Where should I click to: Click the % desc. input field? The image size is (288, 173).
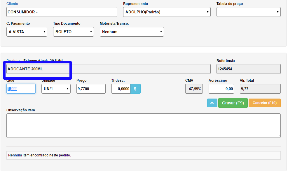(x=121, y=89)
